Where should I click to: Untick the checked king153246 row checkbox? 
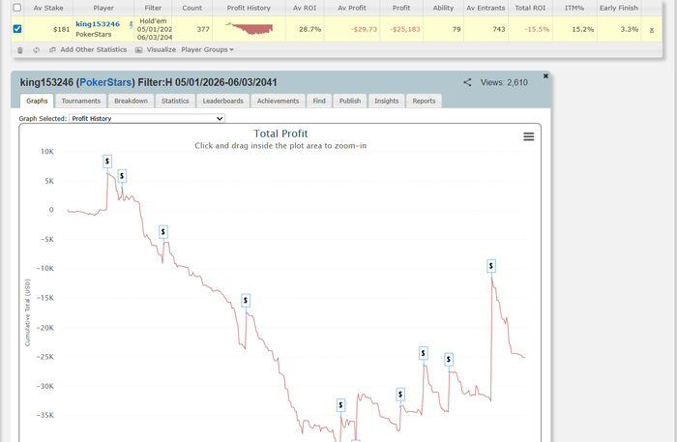[x=17, y=29]
